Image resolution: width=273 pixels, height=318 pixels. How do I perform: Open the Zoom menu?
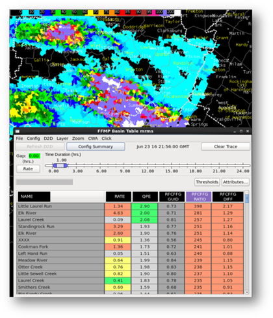(x=78, y=139)
